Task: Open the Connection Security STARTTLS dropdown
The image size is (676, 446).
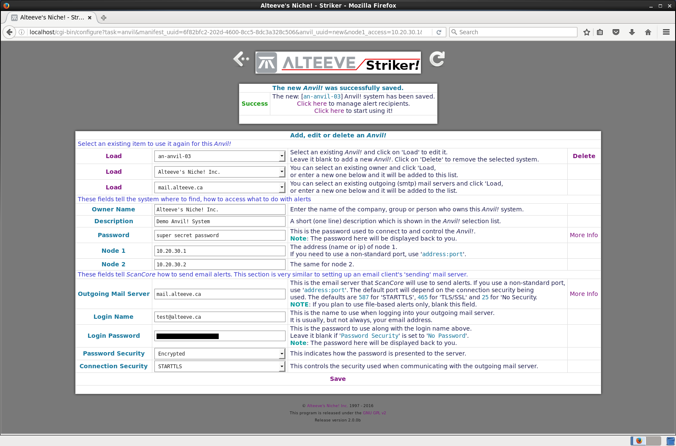Action: tap(220, 367)
